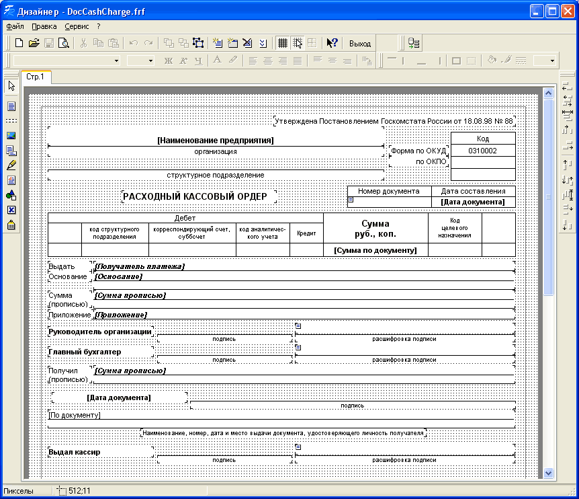
Task: Click the vertical scrollbar down arrow
Action: [549, 473]
